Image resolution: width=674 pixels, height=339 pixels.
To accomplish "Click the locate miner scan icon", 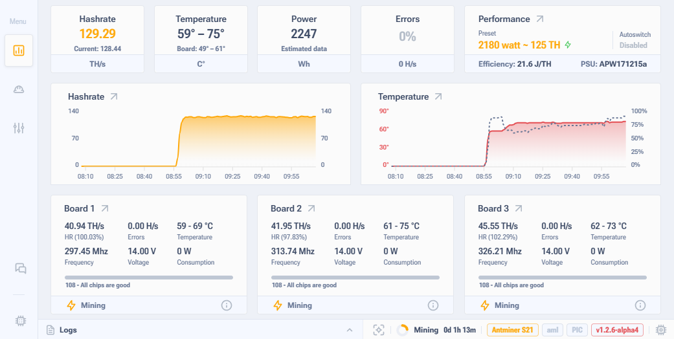I will coord(379,330).
